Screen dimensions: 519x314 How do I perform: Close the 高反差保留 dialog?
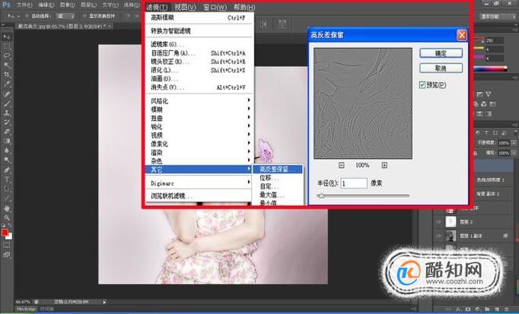(462, 35)
